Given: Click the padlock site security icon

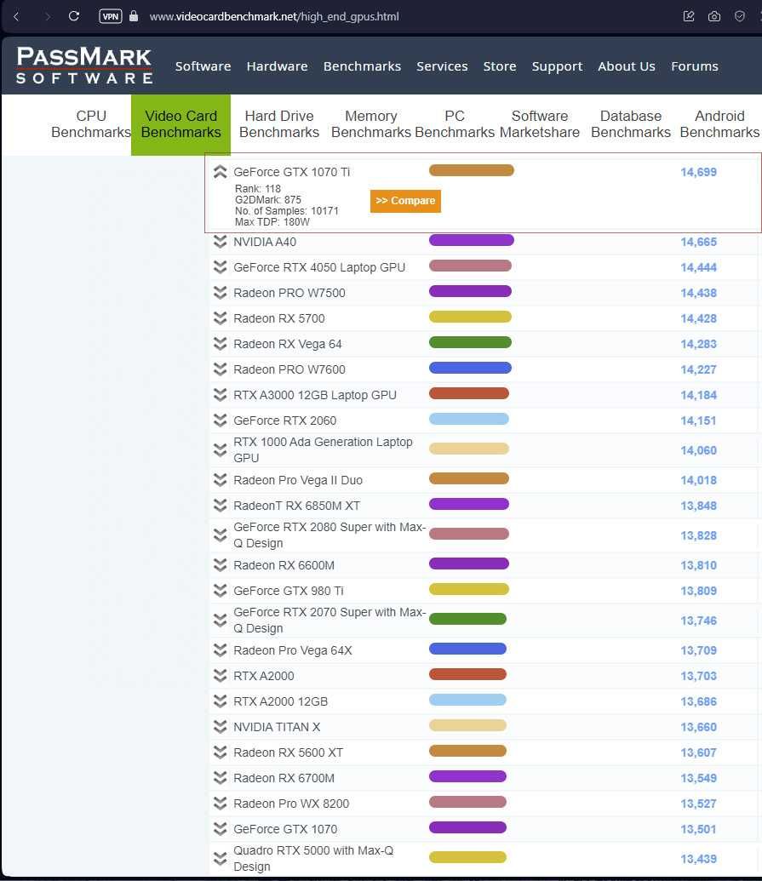Looking at the screenshot, I should pos(134,15).
